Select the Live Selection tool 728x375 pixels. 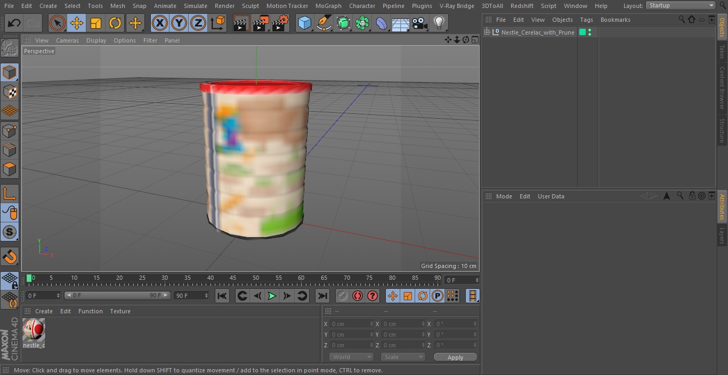tap(58, 23)
